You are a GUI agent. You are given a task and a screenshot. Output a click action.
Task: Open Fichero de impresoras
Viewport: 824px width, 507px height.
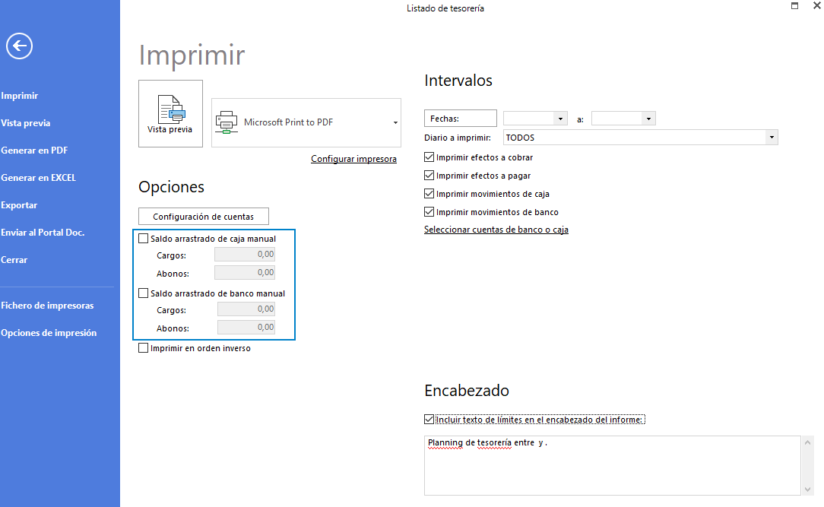click(47, 306)
